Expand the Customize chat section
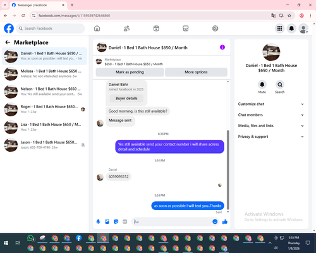The width and height of the screenshot is (316, 253). (271, 104)
